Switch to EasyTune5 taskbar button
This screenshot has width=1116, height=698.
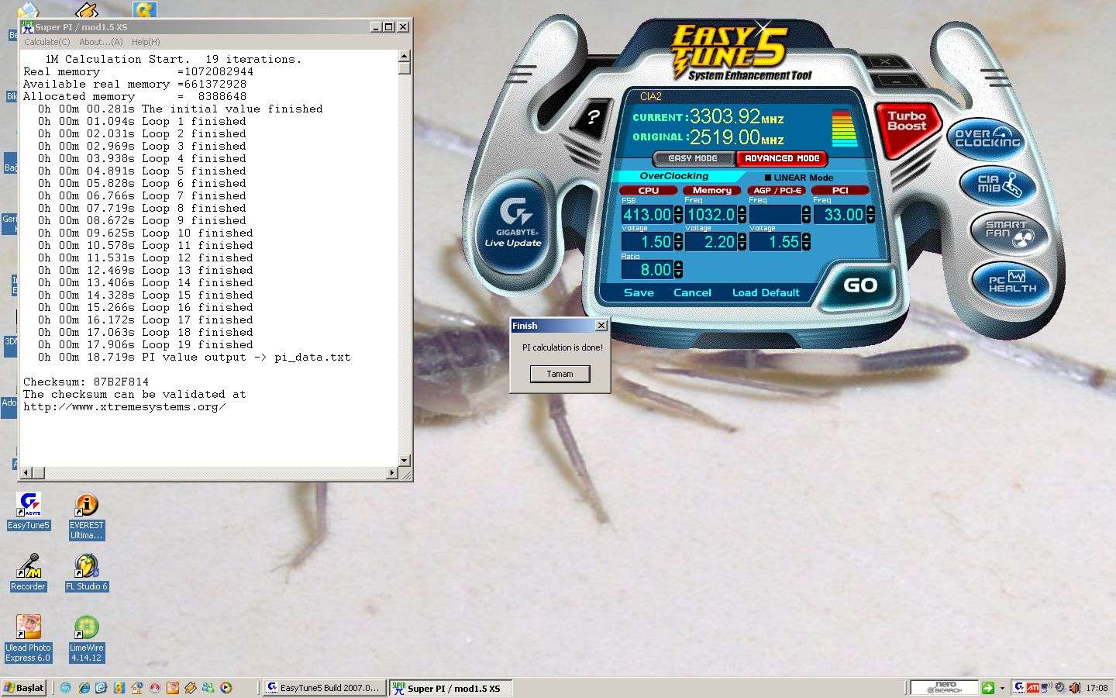click(323, 688)
